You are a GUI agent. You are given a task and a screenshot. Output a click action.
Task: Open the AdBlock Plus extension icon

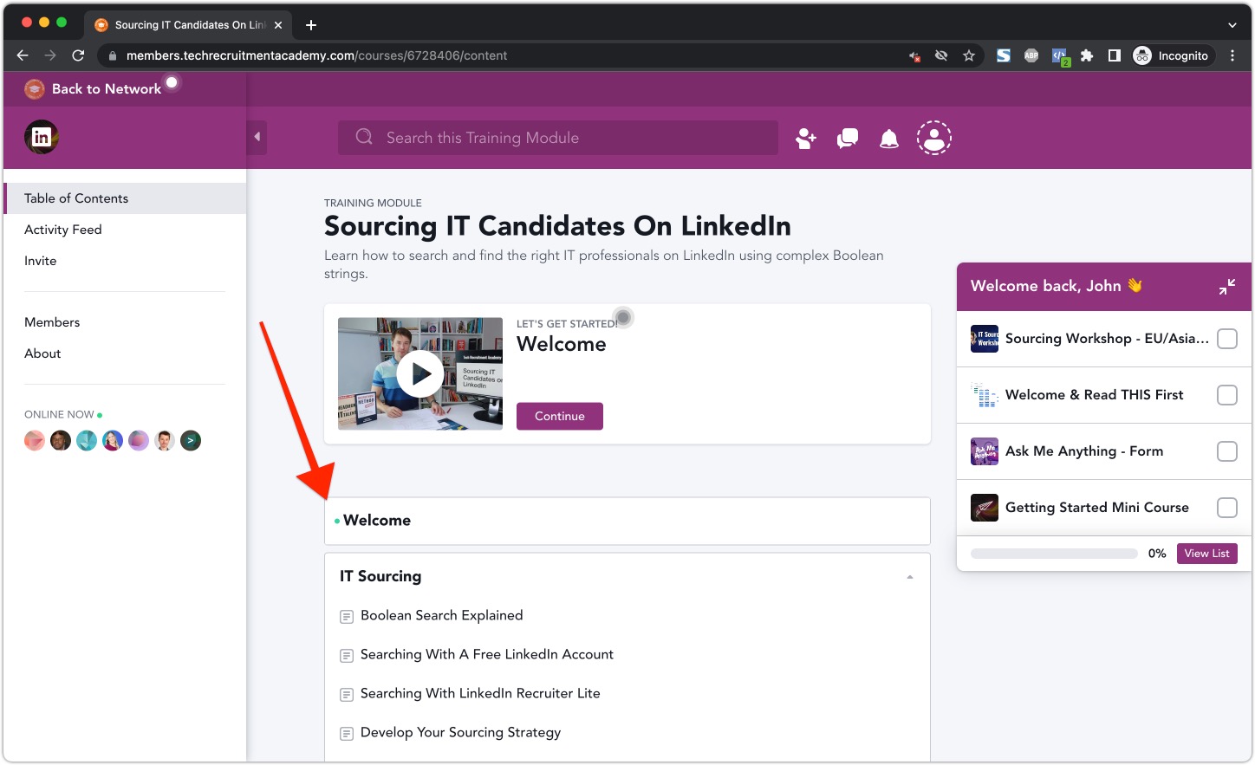1031,55
